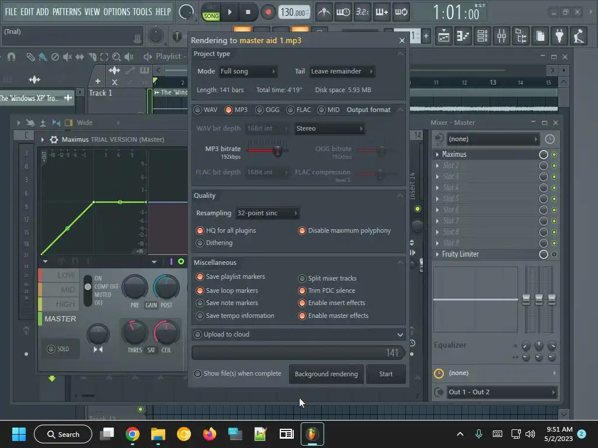Viewport: 598px width, 448px height.
Task: Open Chrome from the taskbar
Action: [x=133, y=434]
